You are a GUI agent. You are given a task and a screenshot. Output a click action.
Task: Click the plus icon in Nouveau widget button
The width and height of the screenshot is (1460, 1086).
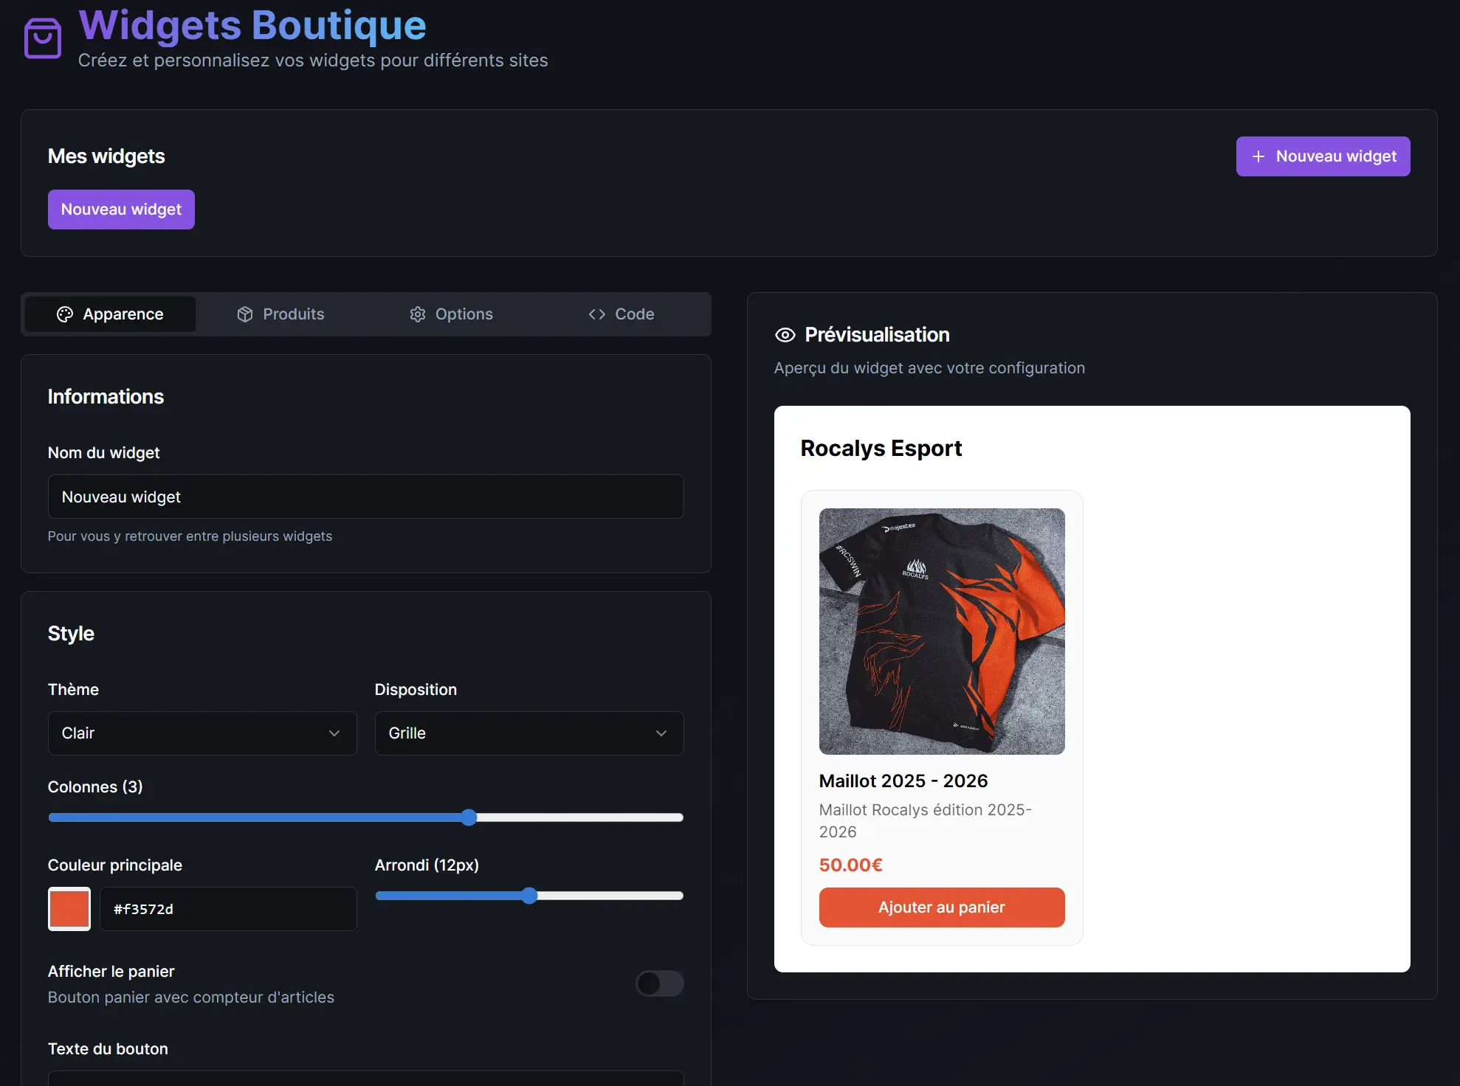(x=1258, y=156)
